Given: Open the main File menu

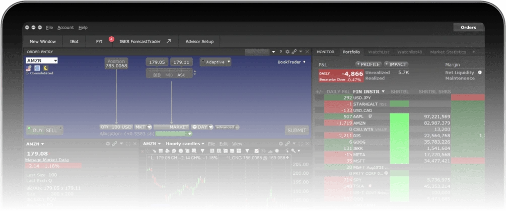Looking at the screenshot, I should tap(49, 28).
